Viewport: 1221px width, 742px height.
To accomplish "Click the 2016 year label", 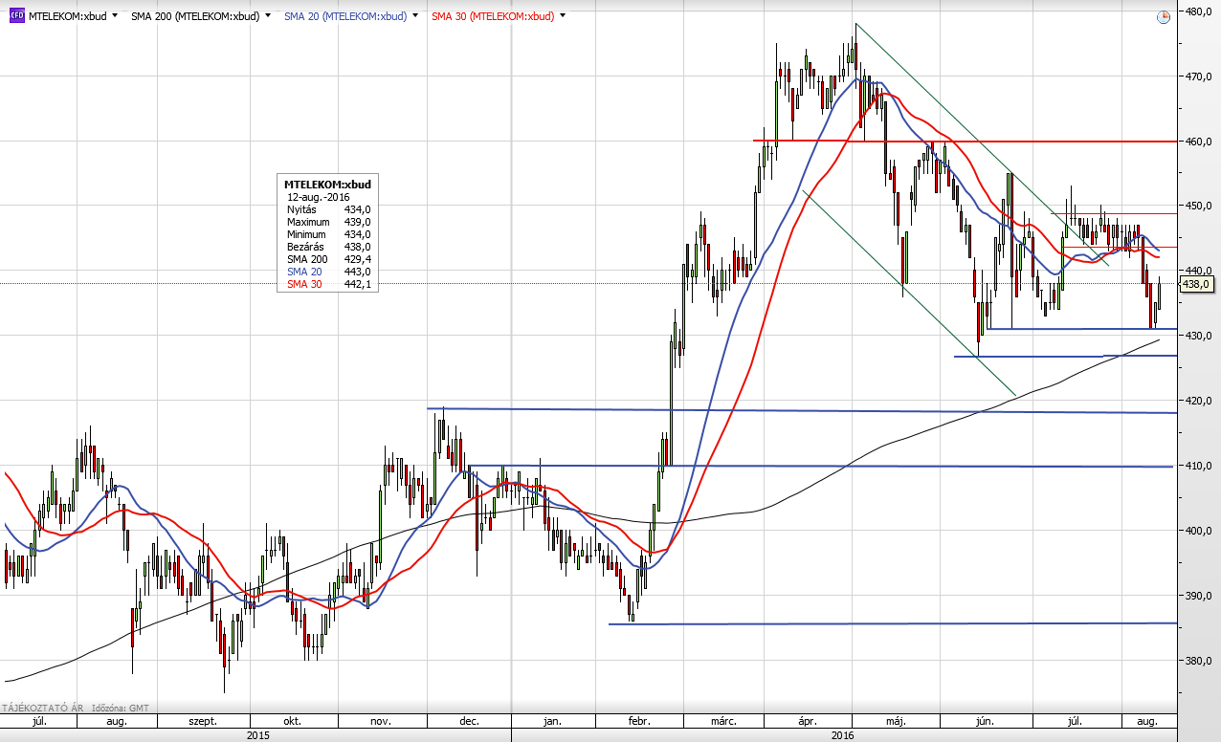I will point(842,735).
